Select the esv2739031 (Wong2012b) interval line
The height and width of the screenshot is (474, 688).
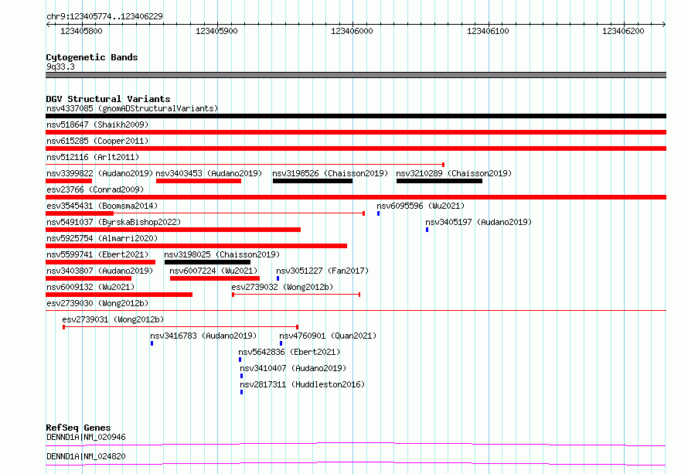180,327
